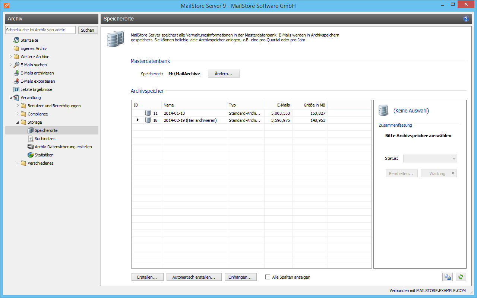477x298 pixels.
Task: Focus the Schnellsuche im Archiv search field
Action: (40, 30)
